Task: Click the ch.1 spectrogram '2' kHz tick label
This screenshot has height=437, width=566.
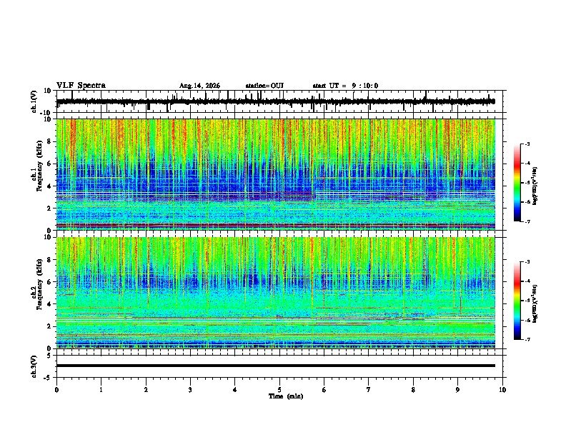Action: pyautogui.click(x=49, y=209)
